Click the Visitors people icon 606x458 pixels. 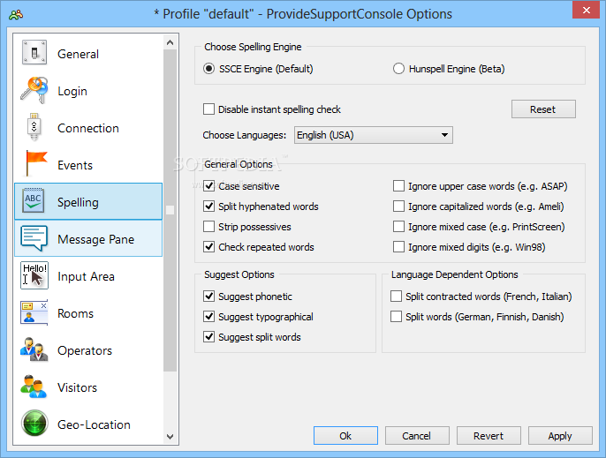pos(34,387)
